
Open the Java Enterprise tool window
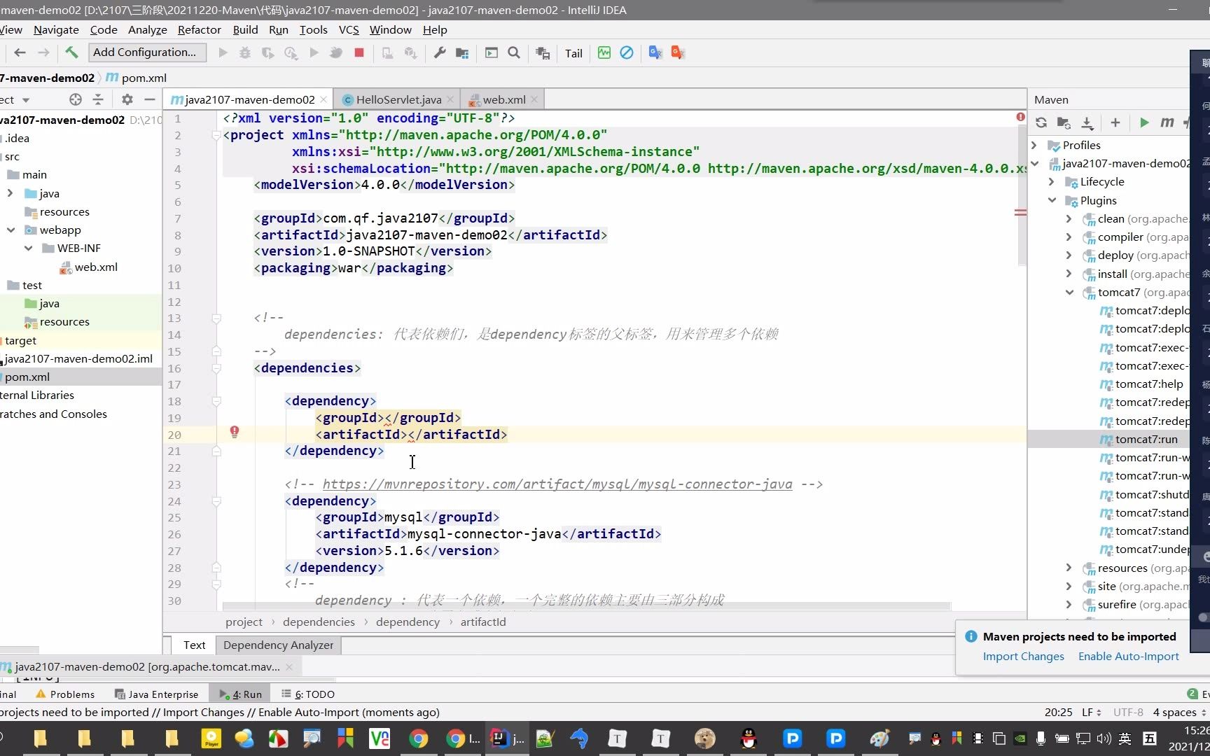point(156,694)
